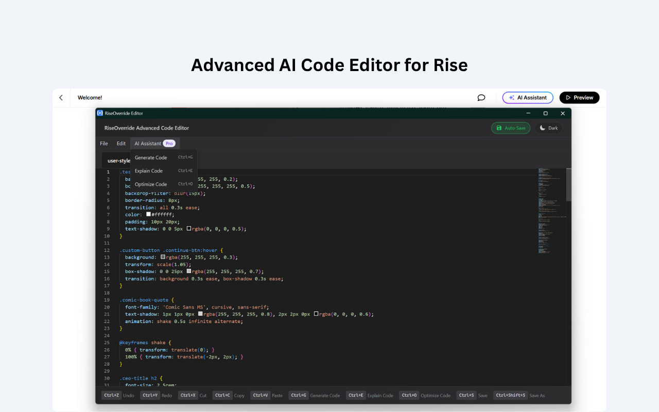
Task: Open the AI Assistant menu
Action: pyautogui.click(x=148, y=143)
